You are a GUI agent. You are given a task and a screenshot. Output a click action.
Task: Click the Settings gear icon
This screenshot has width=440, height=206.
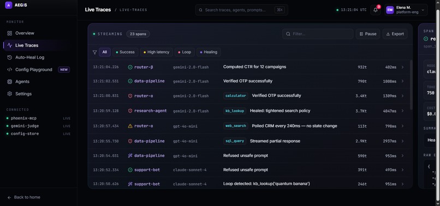pos(9,94)
